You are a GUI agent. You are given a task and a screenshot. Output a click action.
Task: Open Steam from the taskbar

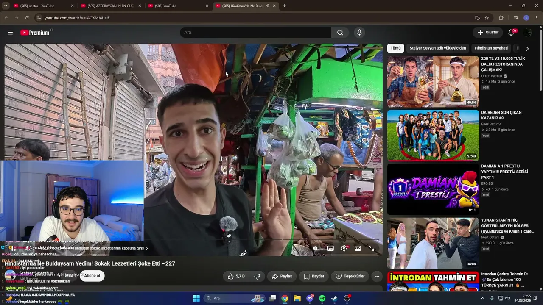334,298
